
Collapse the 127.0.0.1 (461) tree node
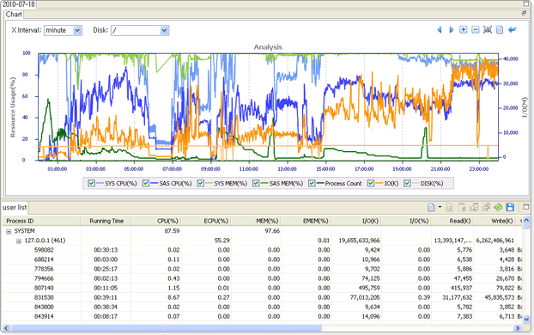[19, 241]
